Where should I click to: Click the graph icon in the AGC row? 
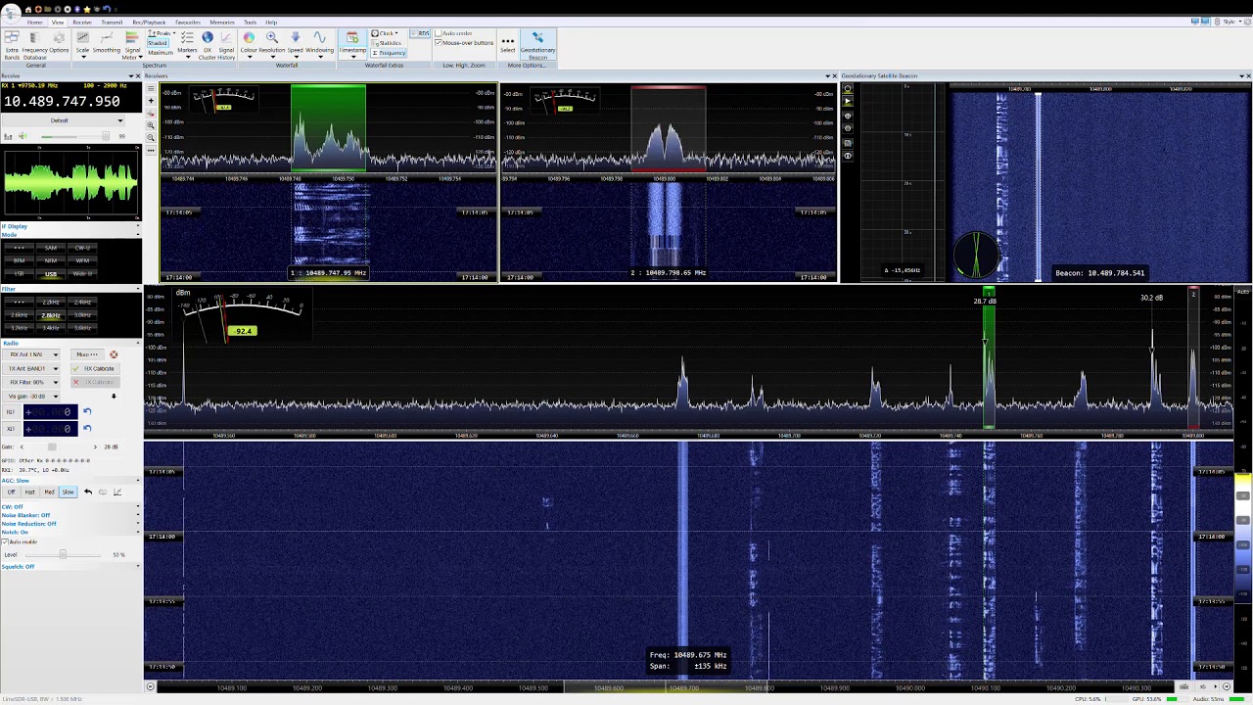[x=117, y=492]
